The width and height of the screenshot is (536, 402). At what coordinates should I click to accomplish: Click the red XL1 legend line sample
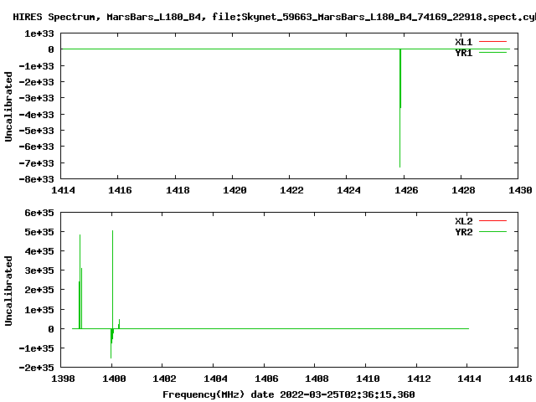(492, 41)
